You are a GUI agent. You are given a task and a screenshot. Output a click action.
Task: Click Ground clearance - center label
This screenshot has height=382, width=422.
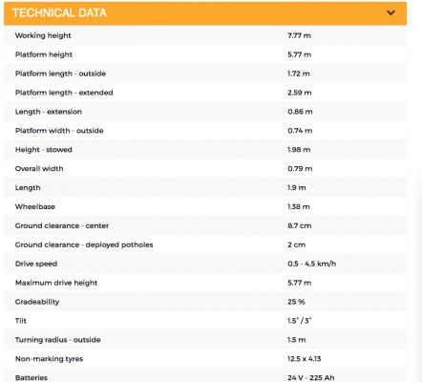coord(62,225)
